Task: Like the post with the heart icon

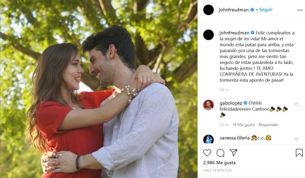Action: point(207,153)
